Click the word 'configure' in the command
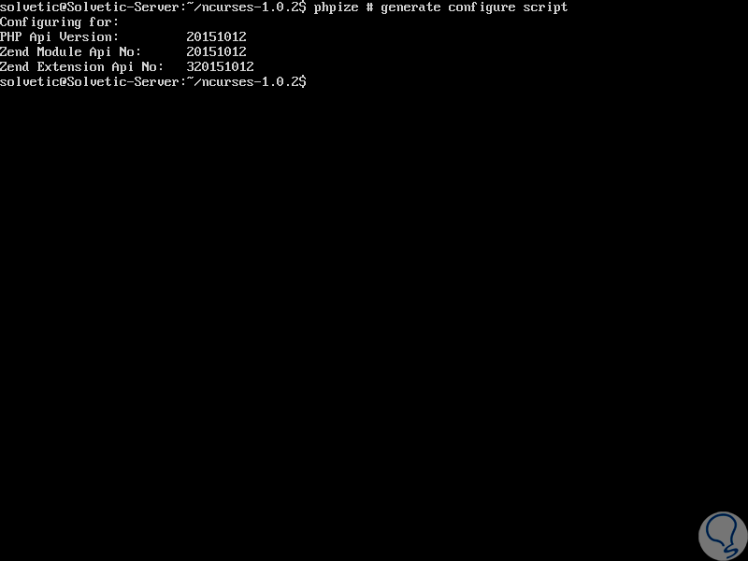 tap(482, 7)
